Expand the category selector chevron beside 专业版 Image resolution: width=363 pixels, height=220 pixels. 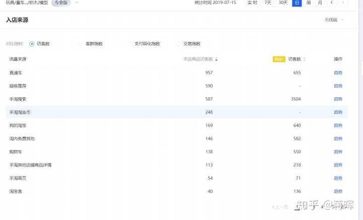coord(77,3)
